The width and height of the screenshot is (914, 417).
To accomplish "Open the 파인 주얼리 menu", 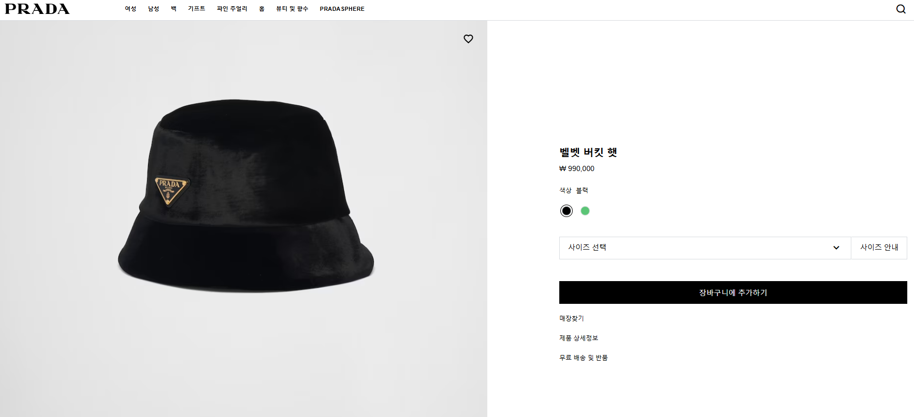I will [232, 9].
